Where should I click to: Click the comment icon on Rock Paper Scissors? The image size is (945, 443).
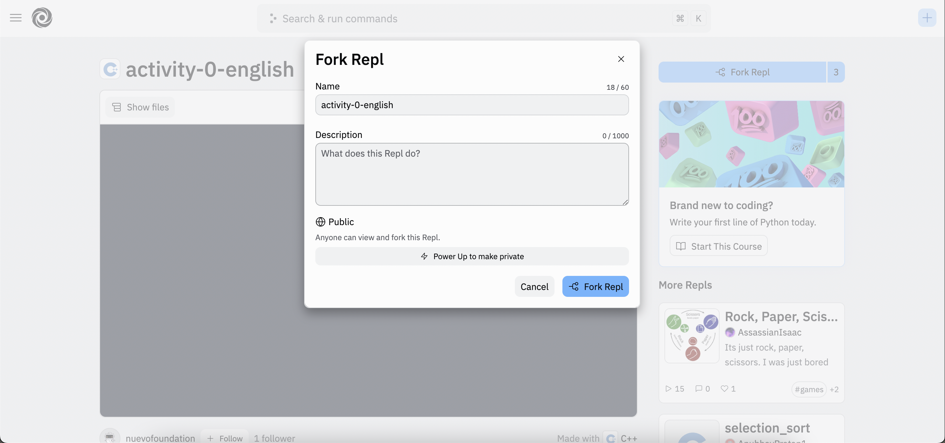coord(699,388)
